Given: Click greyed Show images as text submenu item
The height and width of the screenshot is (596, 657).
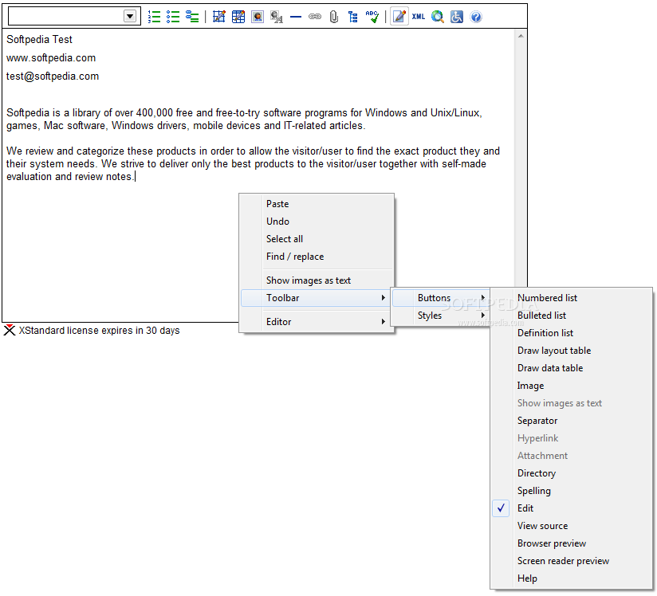Looking at the screenshot, I should click(x=571, y=403).
